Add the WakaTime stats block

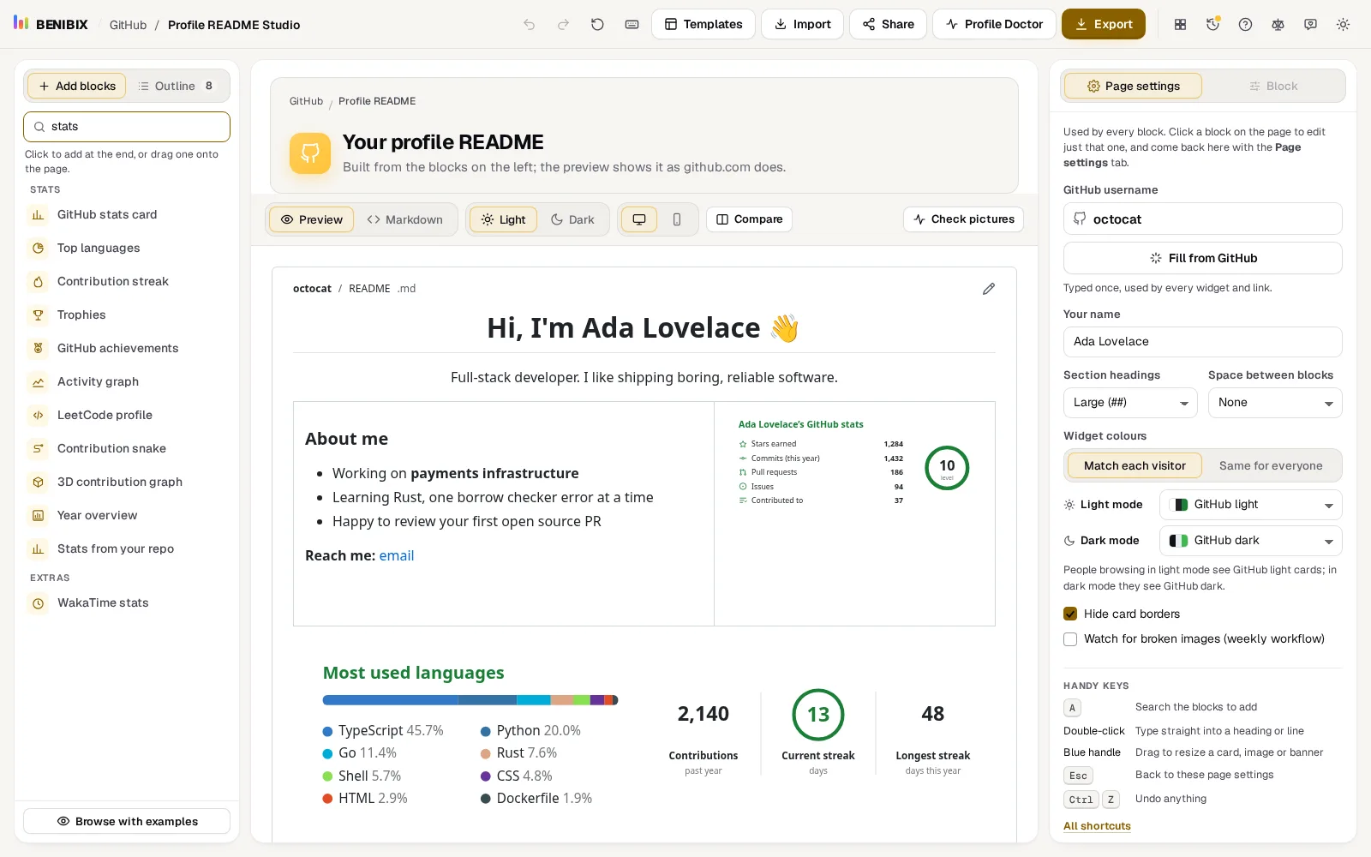[x=127, y=602]
